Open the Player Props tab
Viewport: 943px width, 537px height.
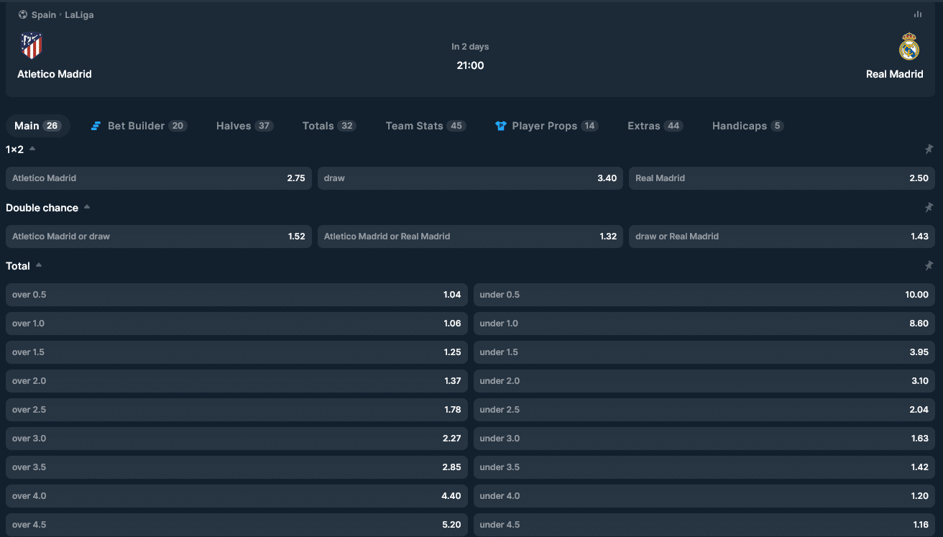546,126
